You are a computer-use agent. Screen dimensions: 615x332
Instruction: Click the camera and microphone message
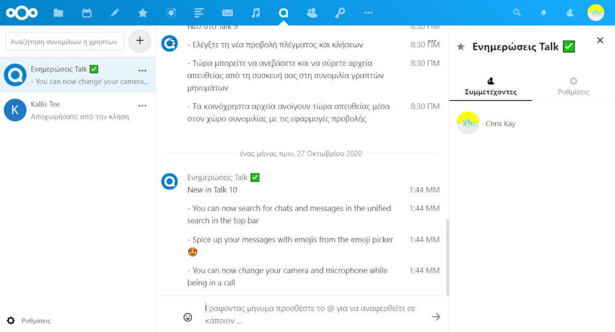click(x=287, y=276)
